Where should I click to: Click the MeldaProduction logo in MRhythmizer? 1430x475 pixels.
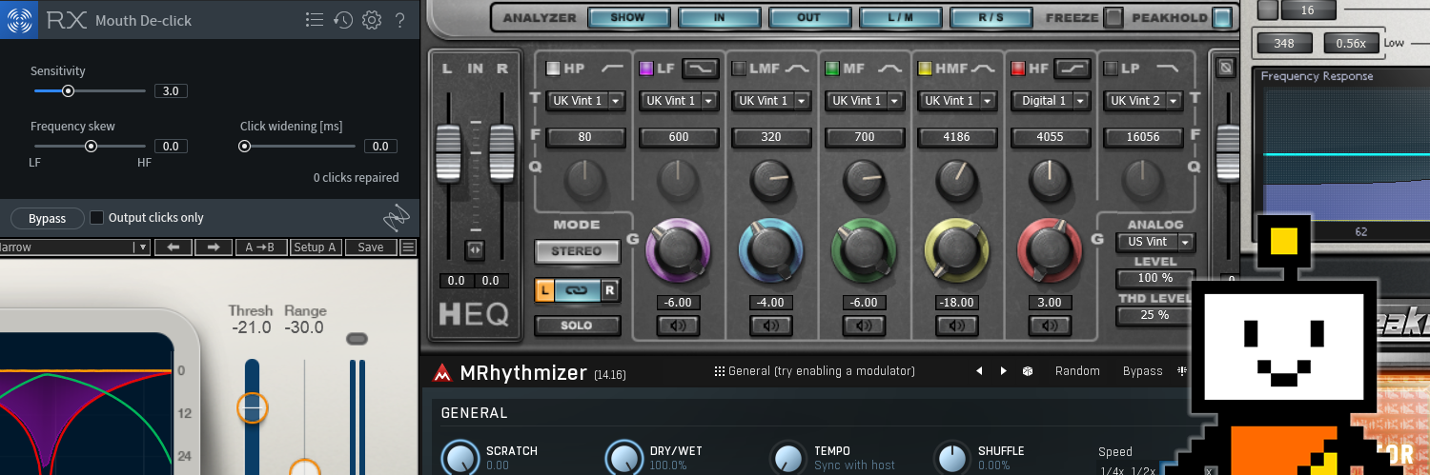pos(441,373)
